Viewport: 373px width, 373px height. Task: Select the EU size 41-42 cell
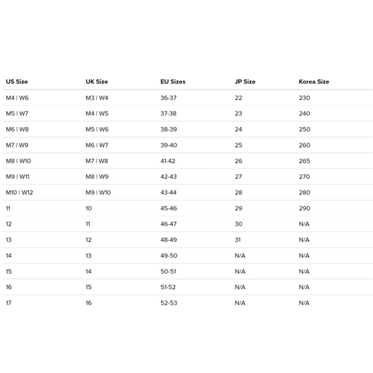point(168,161)
